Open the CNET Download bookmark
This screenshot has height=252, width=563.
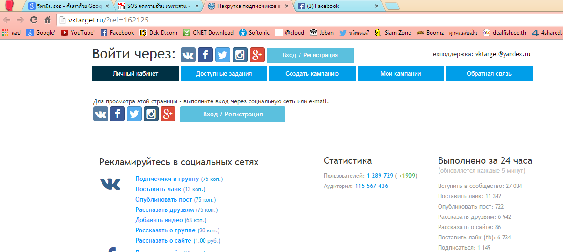[x=208, y=33]
